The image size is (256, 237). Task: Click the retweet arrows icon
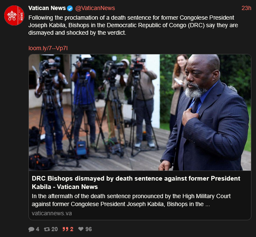[x=47, y=229]
